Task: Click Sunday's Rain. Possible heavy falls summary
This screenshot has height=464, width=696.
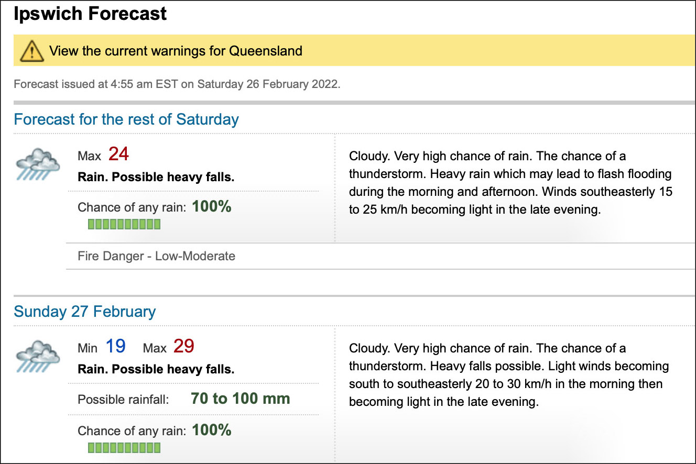Action: click(156, 369)
